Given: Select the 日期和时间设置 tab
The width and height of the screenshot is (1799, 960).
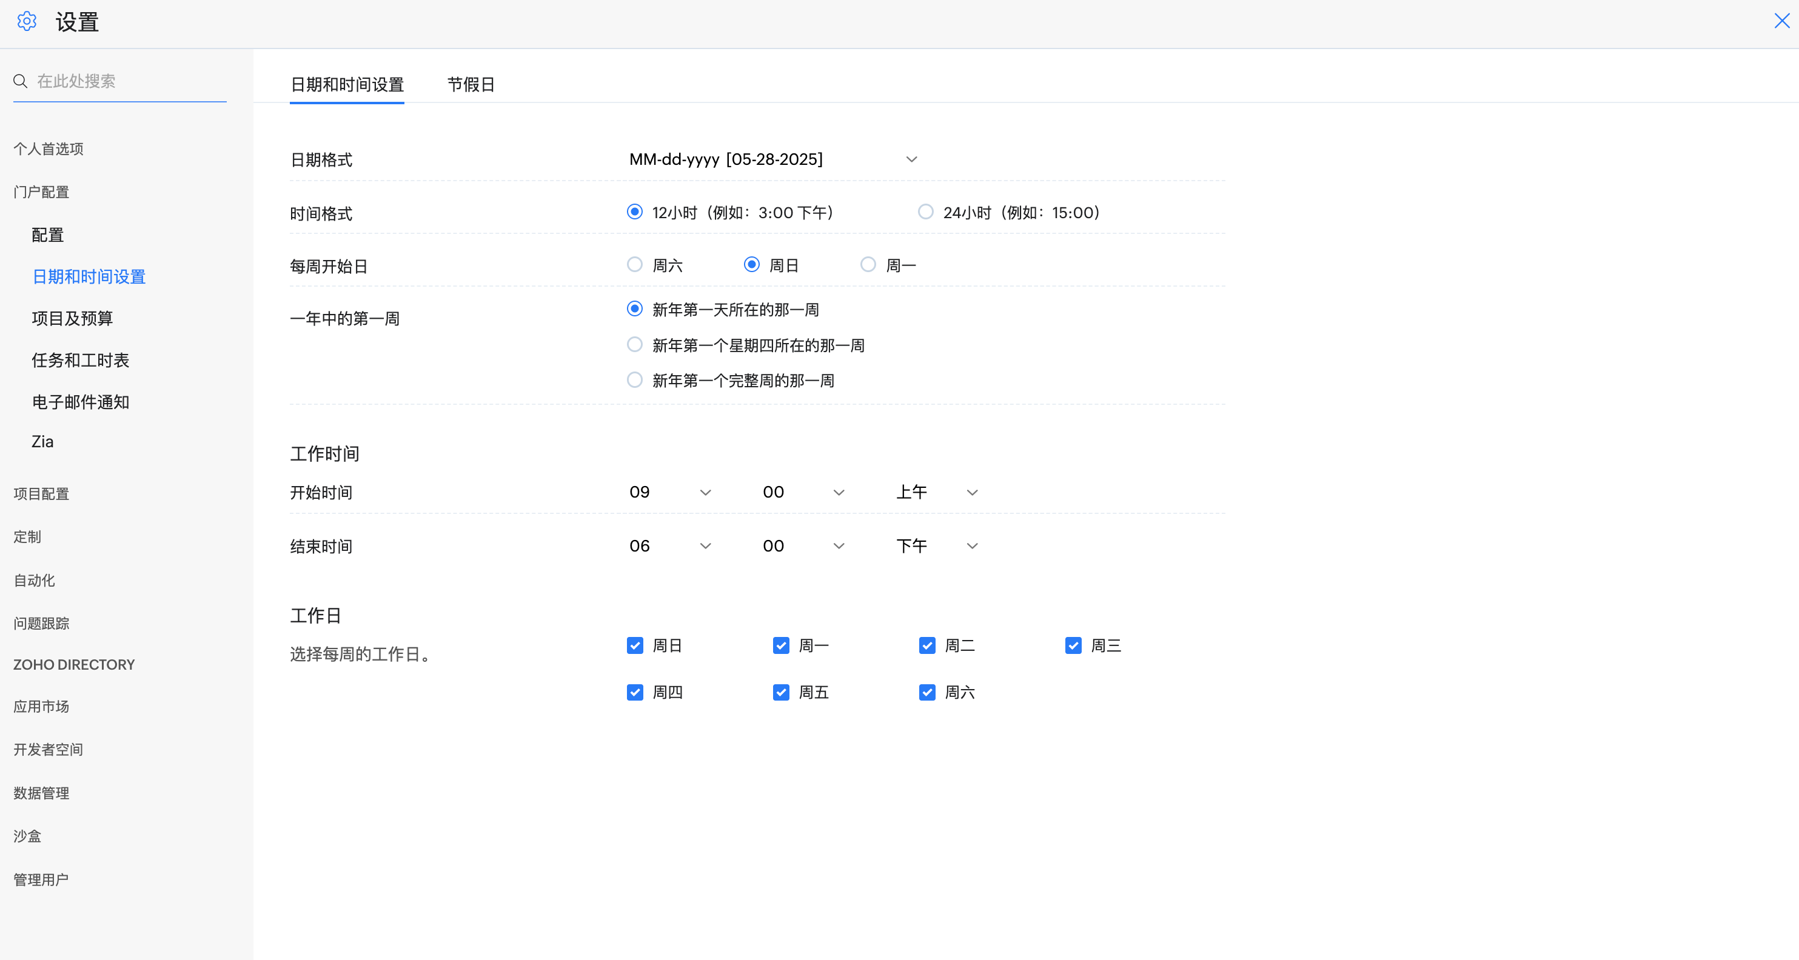Looking at the screenshot, I should coord(347,84).
